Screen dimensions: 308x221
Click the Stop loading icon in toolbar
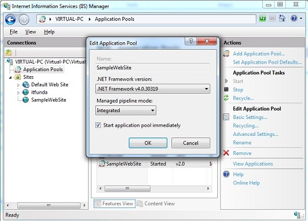pyautogui.click(x=272, y=19)
